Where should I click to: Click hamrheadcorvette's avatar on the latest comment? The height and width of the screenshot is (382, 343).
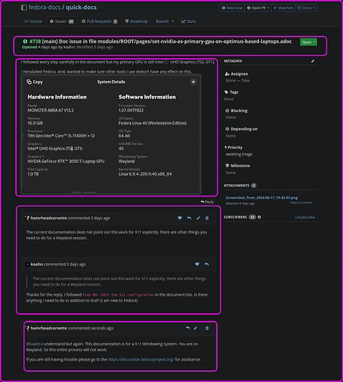pos(28,328)
